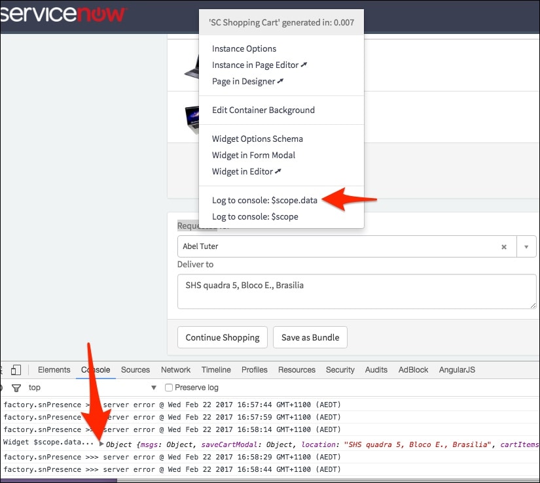Click the clear console icon
The width and height of the screenshot is (540, 483).
2,387
